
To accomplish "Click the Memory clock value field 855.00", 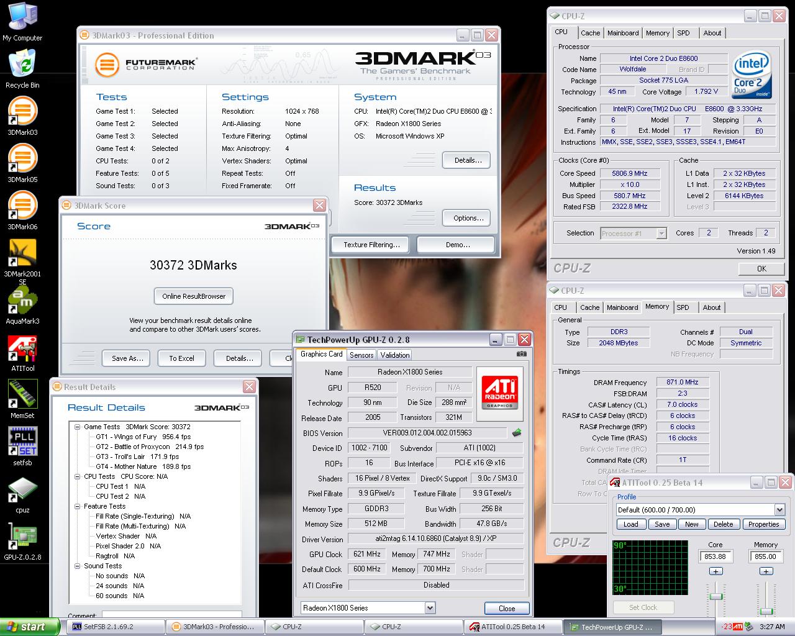I will tap(766, 556).
